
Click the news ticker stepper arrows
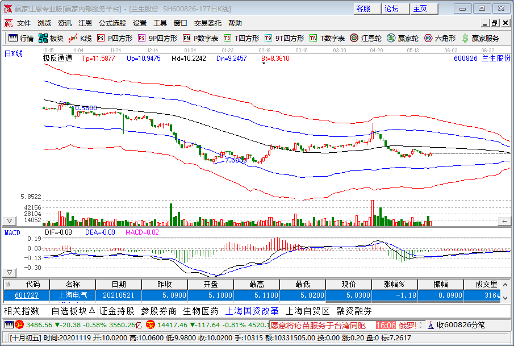pos(421,326)
